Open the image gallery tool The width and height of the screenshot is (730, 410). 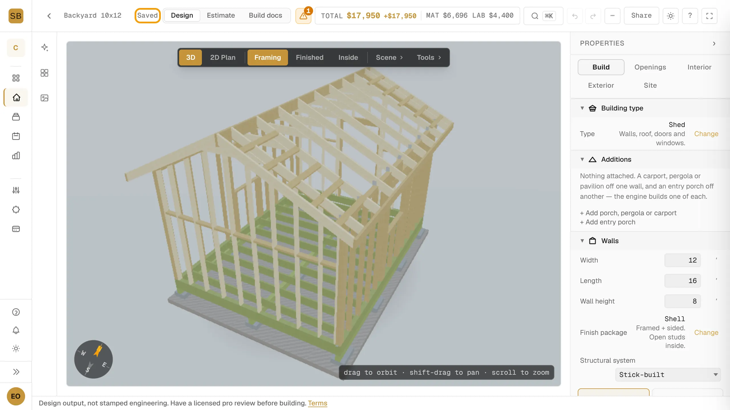tap(44, 98)
